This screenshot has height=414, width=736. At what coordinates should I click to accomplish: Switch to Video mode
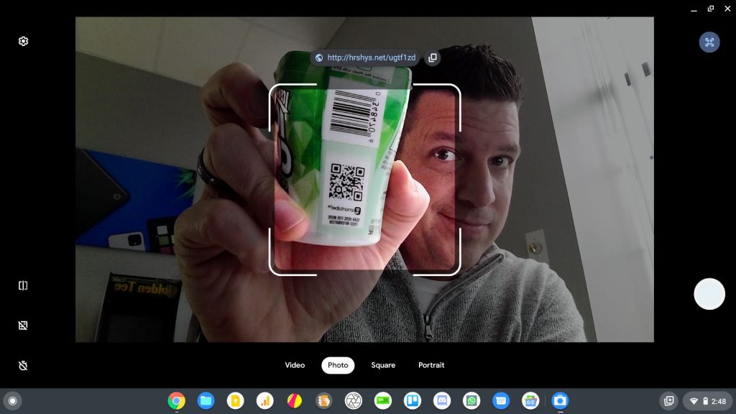[x=295, y=365]
